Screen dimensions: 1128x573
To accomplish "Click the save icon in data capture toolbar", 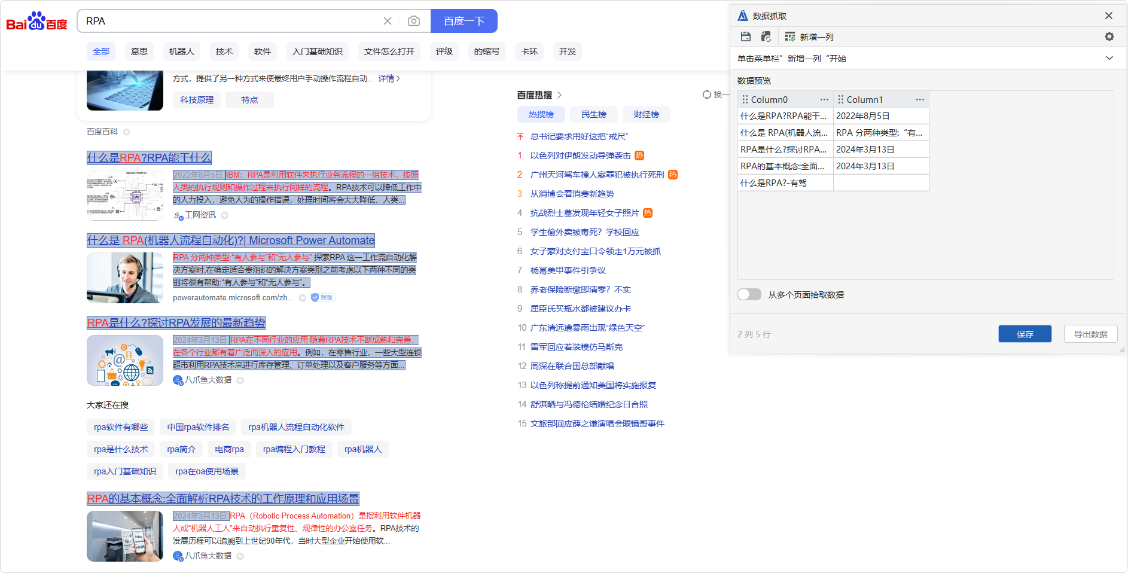I will pos(745,36).
